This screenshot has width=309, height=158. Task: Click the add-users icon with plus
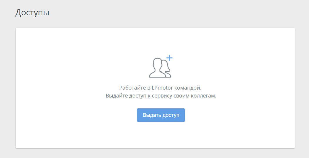pos(161,66)
